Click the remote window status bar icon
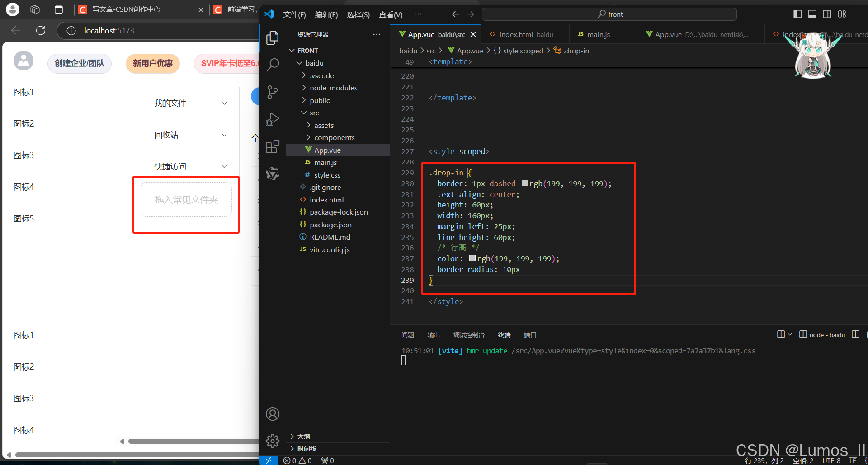 269,460
